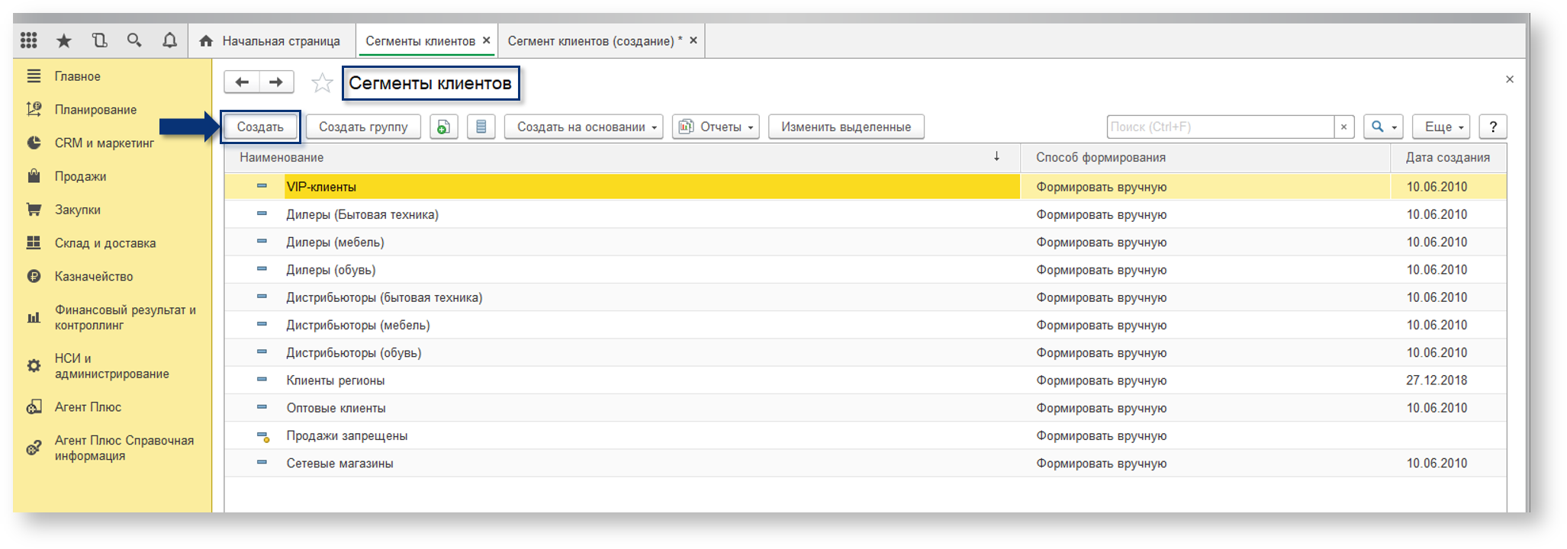Select the Дистрибьюторы (мебель) row
The width and height of the screenshot is (1567, 549).
click(865, 325)
